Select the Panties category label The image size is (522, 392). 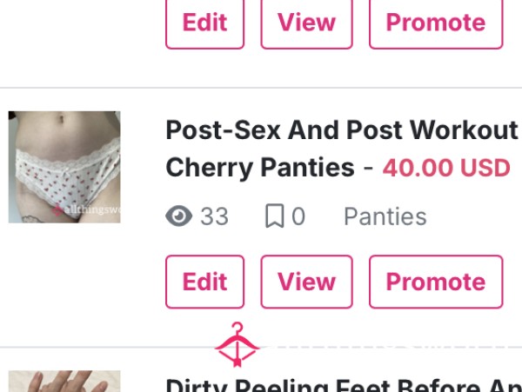point(385,216)
